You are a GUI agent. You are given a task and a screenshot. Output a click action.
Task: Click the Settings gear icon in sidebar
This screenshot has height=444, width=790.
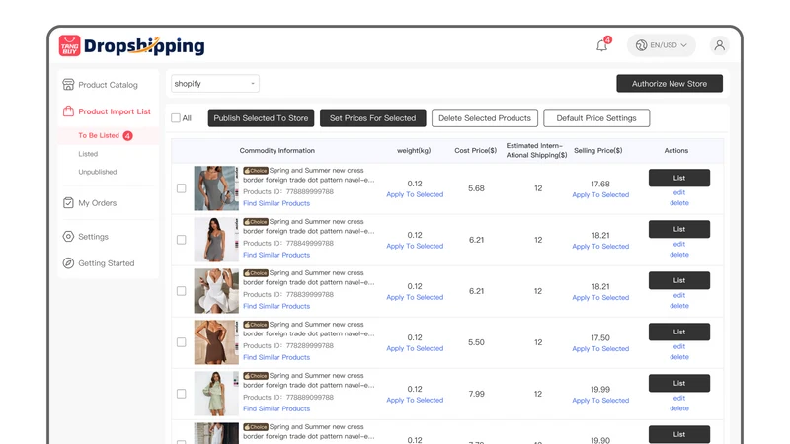click(x=68, y=236)
